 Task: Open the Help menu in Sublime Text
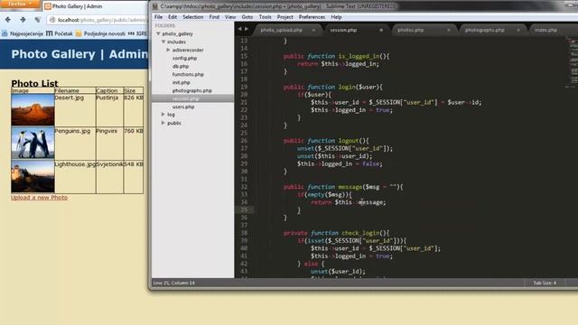(x=336, y=17)
